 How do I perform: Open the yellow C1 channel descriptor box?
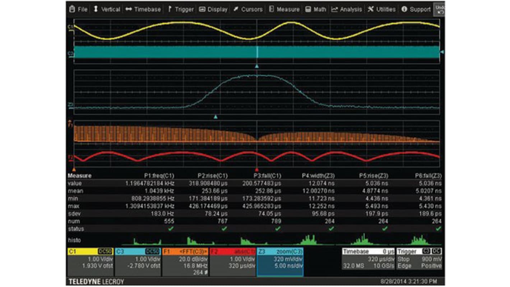(91, 262)
